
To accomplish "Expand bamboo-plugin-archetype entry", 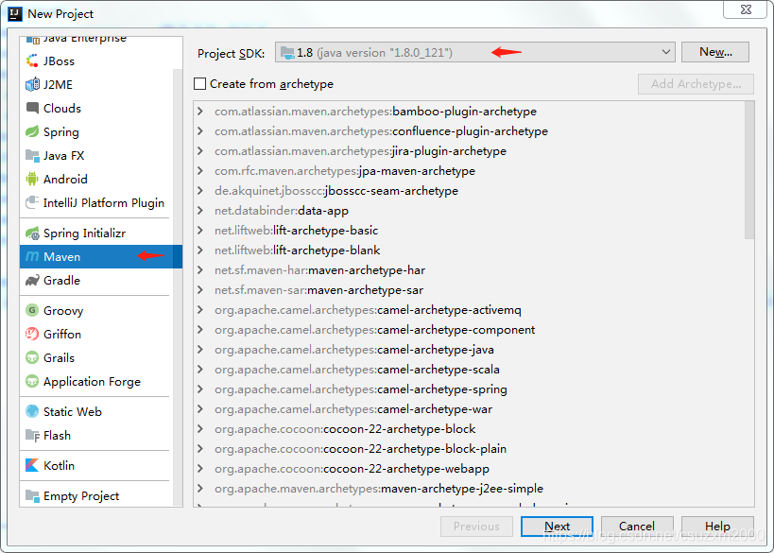I will pos(200,112).
